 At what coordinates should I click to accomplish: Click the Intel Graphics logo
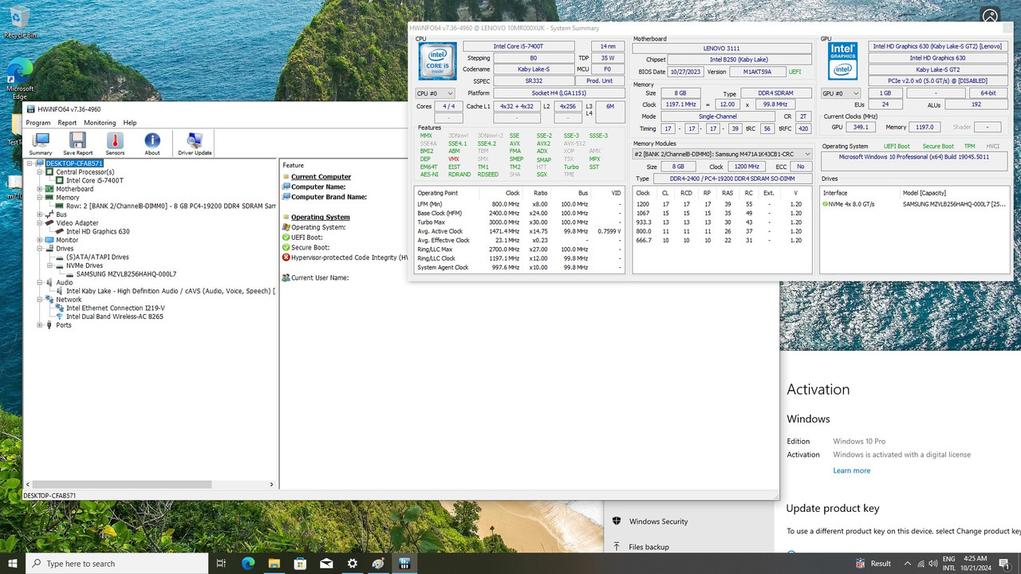842,61
